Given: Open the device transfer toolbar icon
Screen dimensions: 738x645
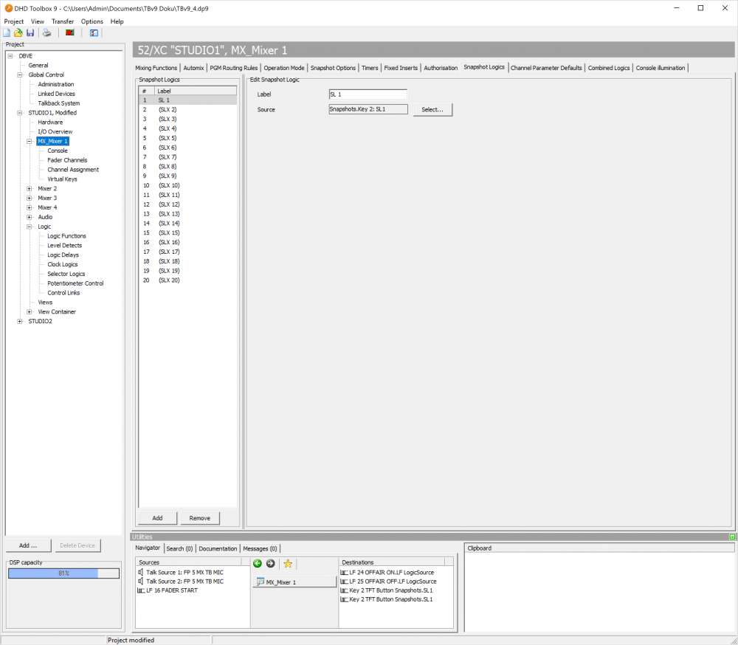Looking at the screenshot, I should click(69, 32).
